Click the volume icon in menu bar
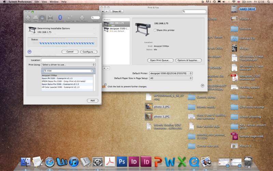Viewport: 273px width, 171px height. pos(224,2)
